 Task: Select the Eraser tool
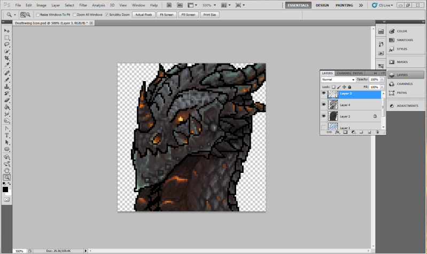[7, 100]
